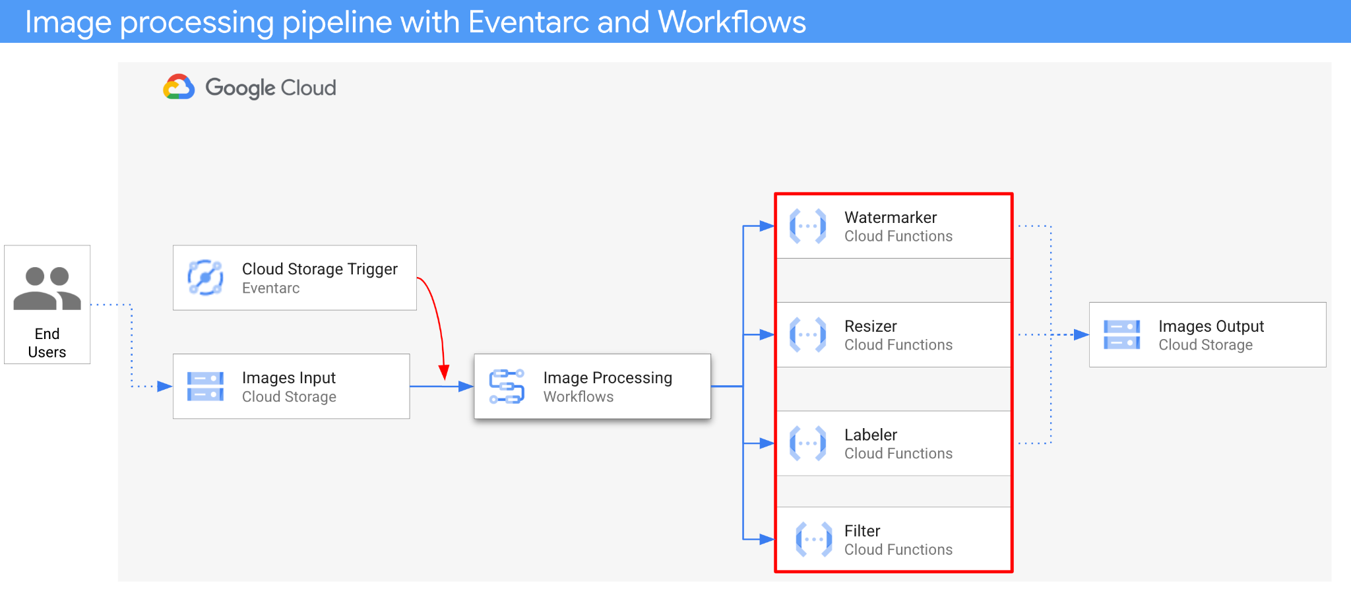Click the Eventarc trigger icon
The width and height of the screenshot is (1351, 593).
click(x=205, y=278)
